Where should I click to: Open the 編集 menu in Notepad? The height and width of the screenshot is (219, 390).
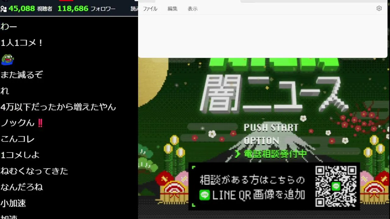[x=172, y=9]
